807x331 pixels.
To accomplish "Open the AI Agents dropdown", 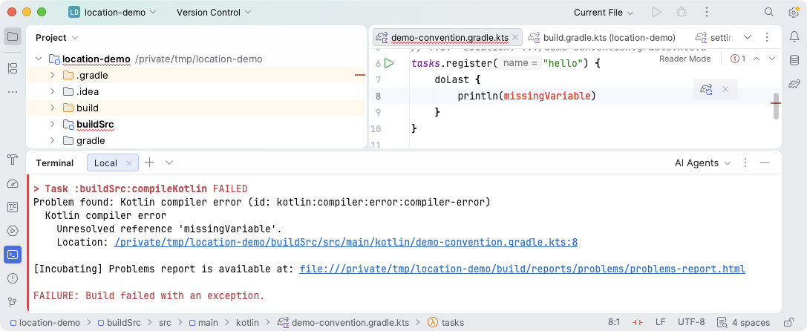I will 702,163.
